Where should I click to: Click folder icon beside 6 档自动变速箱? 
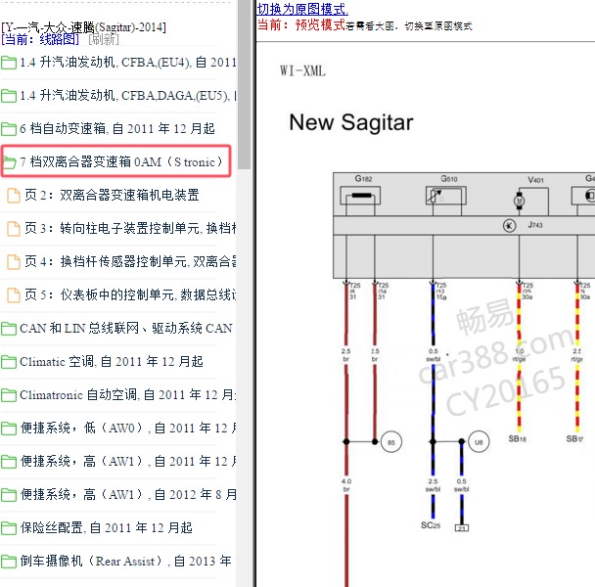(x=9, y=129)
